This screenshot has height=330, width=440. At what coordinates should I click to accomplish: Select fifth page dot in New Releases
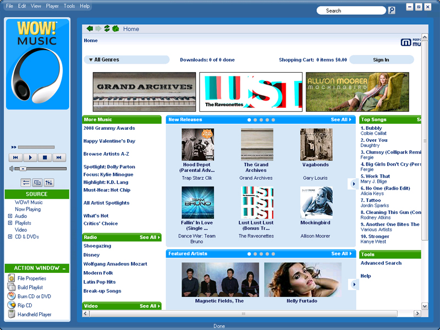[273, 120]
